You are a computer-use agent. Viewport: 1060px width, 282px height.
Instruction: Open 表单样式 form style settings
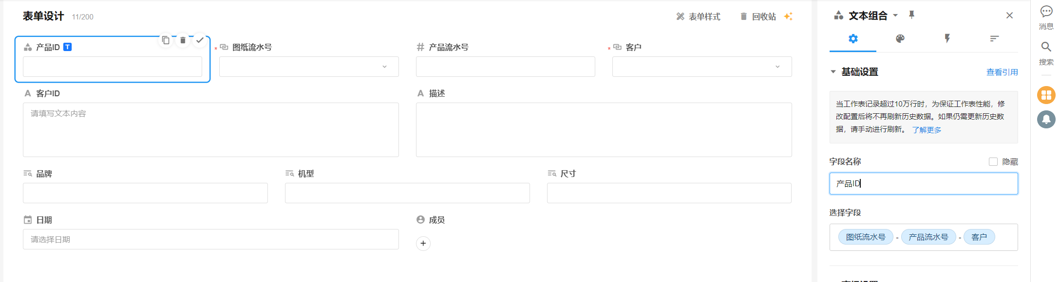coord(698,17)
